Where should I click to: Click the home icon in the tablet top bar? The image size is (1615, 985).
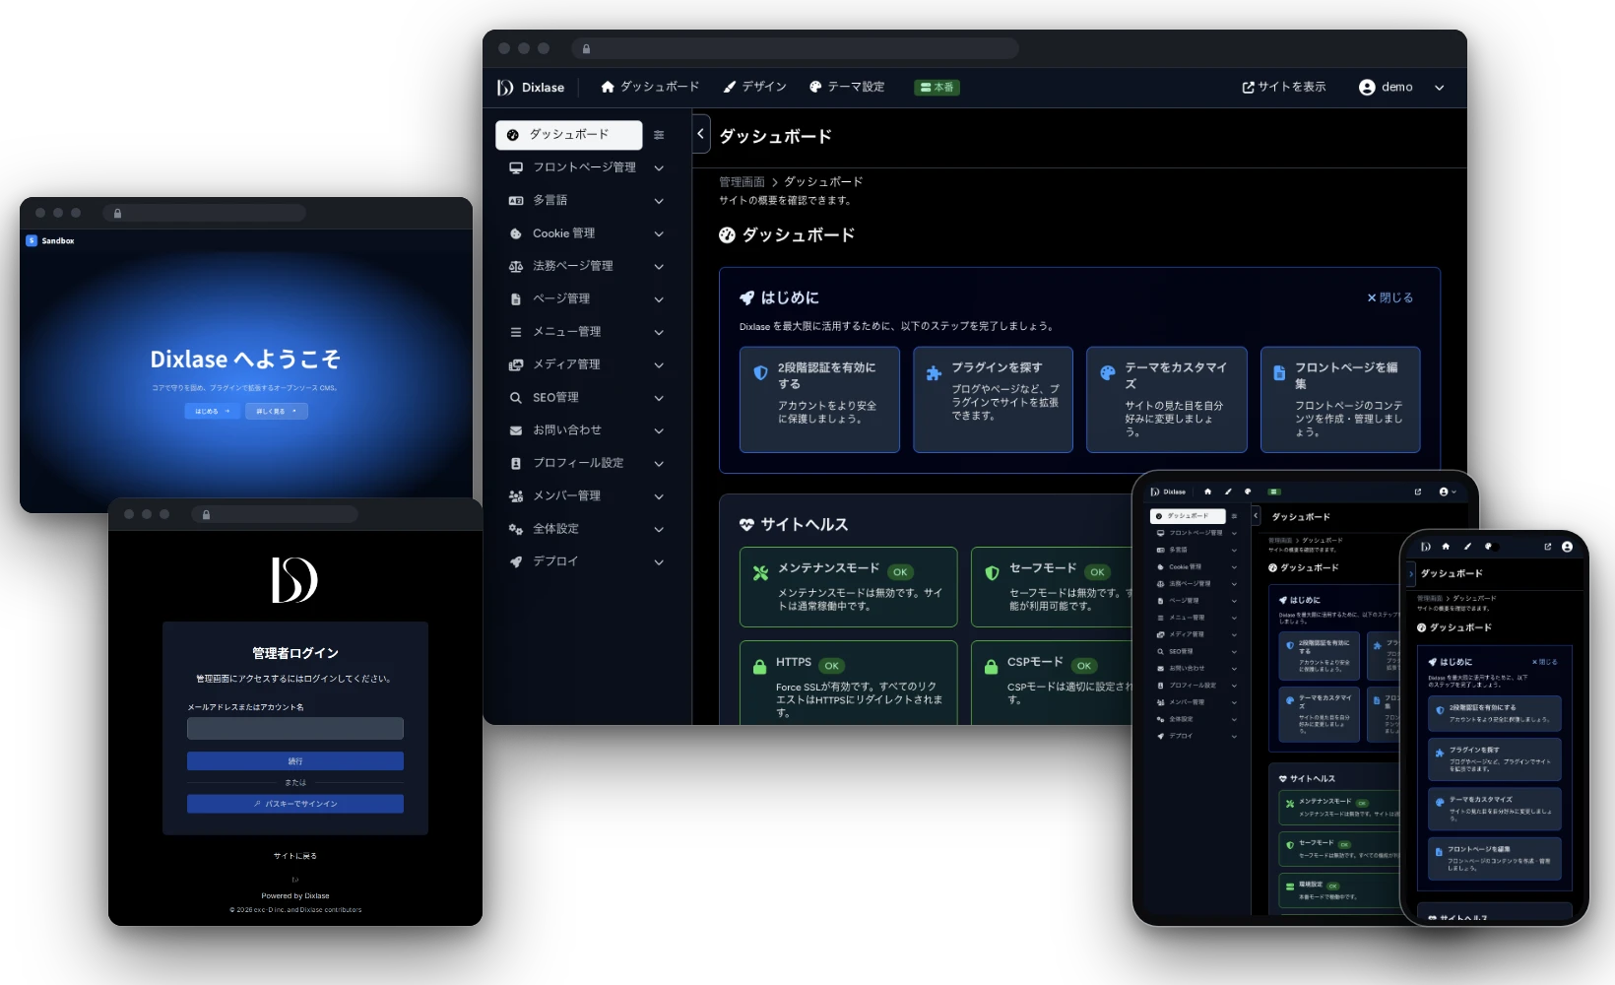click(x=1207, y=492)
